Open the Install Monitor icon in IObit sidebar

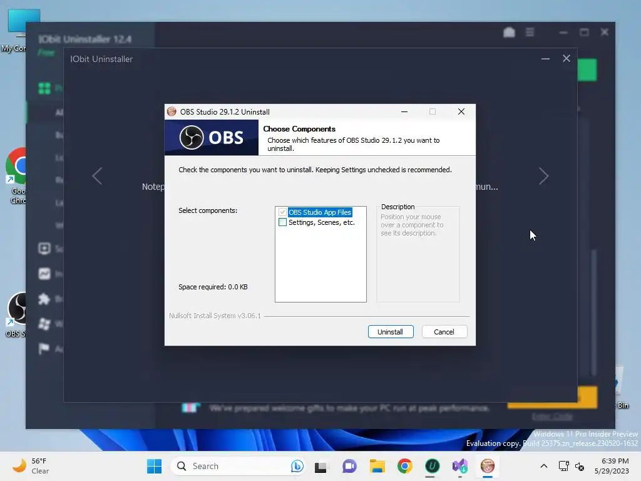coord(44,274)
